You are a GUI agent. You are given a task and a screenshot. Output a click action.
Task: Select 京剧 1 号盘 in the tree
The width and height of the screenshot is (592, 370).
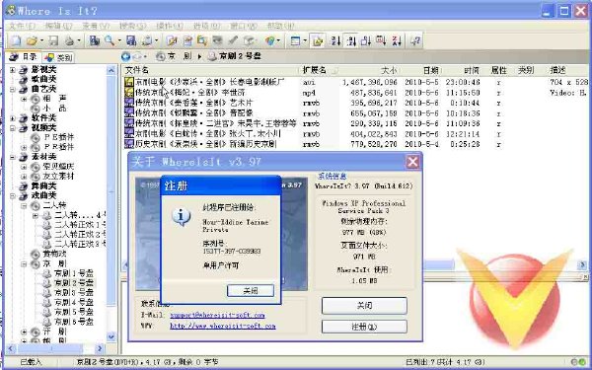click(x=74, y=273)
